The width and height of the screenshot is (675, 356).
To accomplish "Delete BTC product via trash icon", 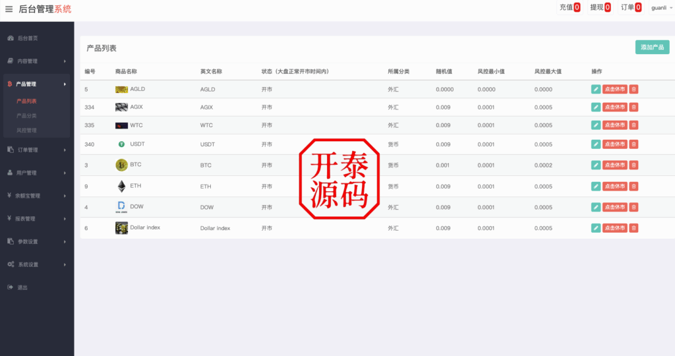I will 633,165.
